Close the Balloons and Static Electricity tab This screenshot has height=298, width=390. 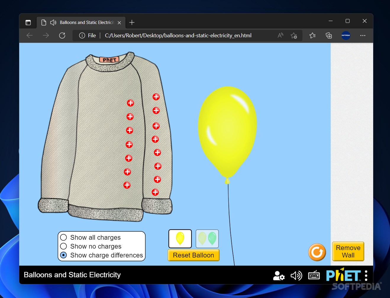(x=119, y=22)
